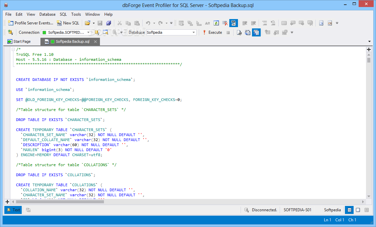
Task: Click the Clear Bookmarks icon
Action: 310,23
